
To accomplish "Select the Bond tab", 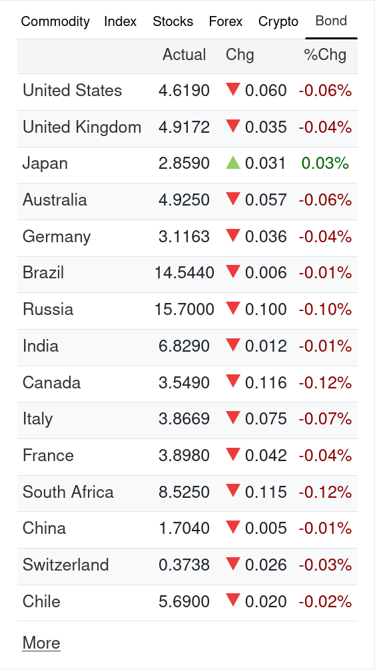I will (x=331, y=21).
